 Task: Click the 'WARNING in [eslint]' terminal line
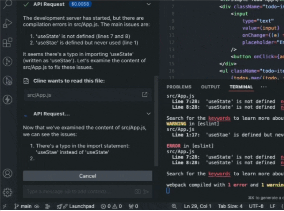pyautogui.click(x=193, y=124)
